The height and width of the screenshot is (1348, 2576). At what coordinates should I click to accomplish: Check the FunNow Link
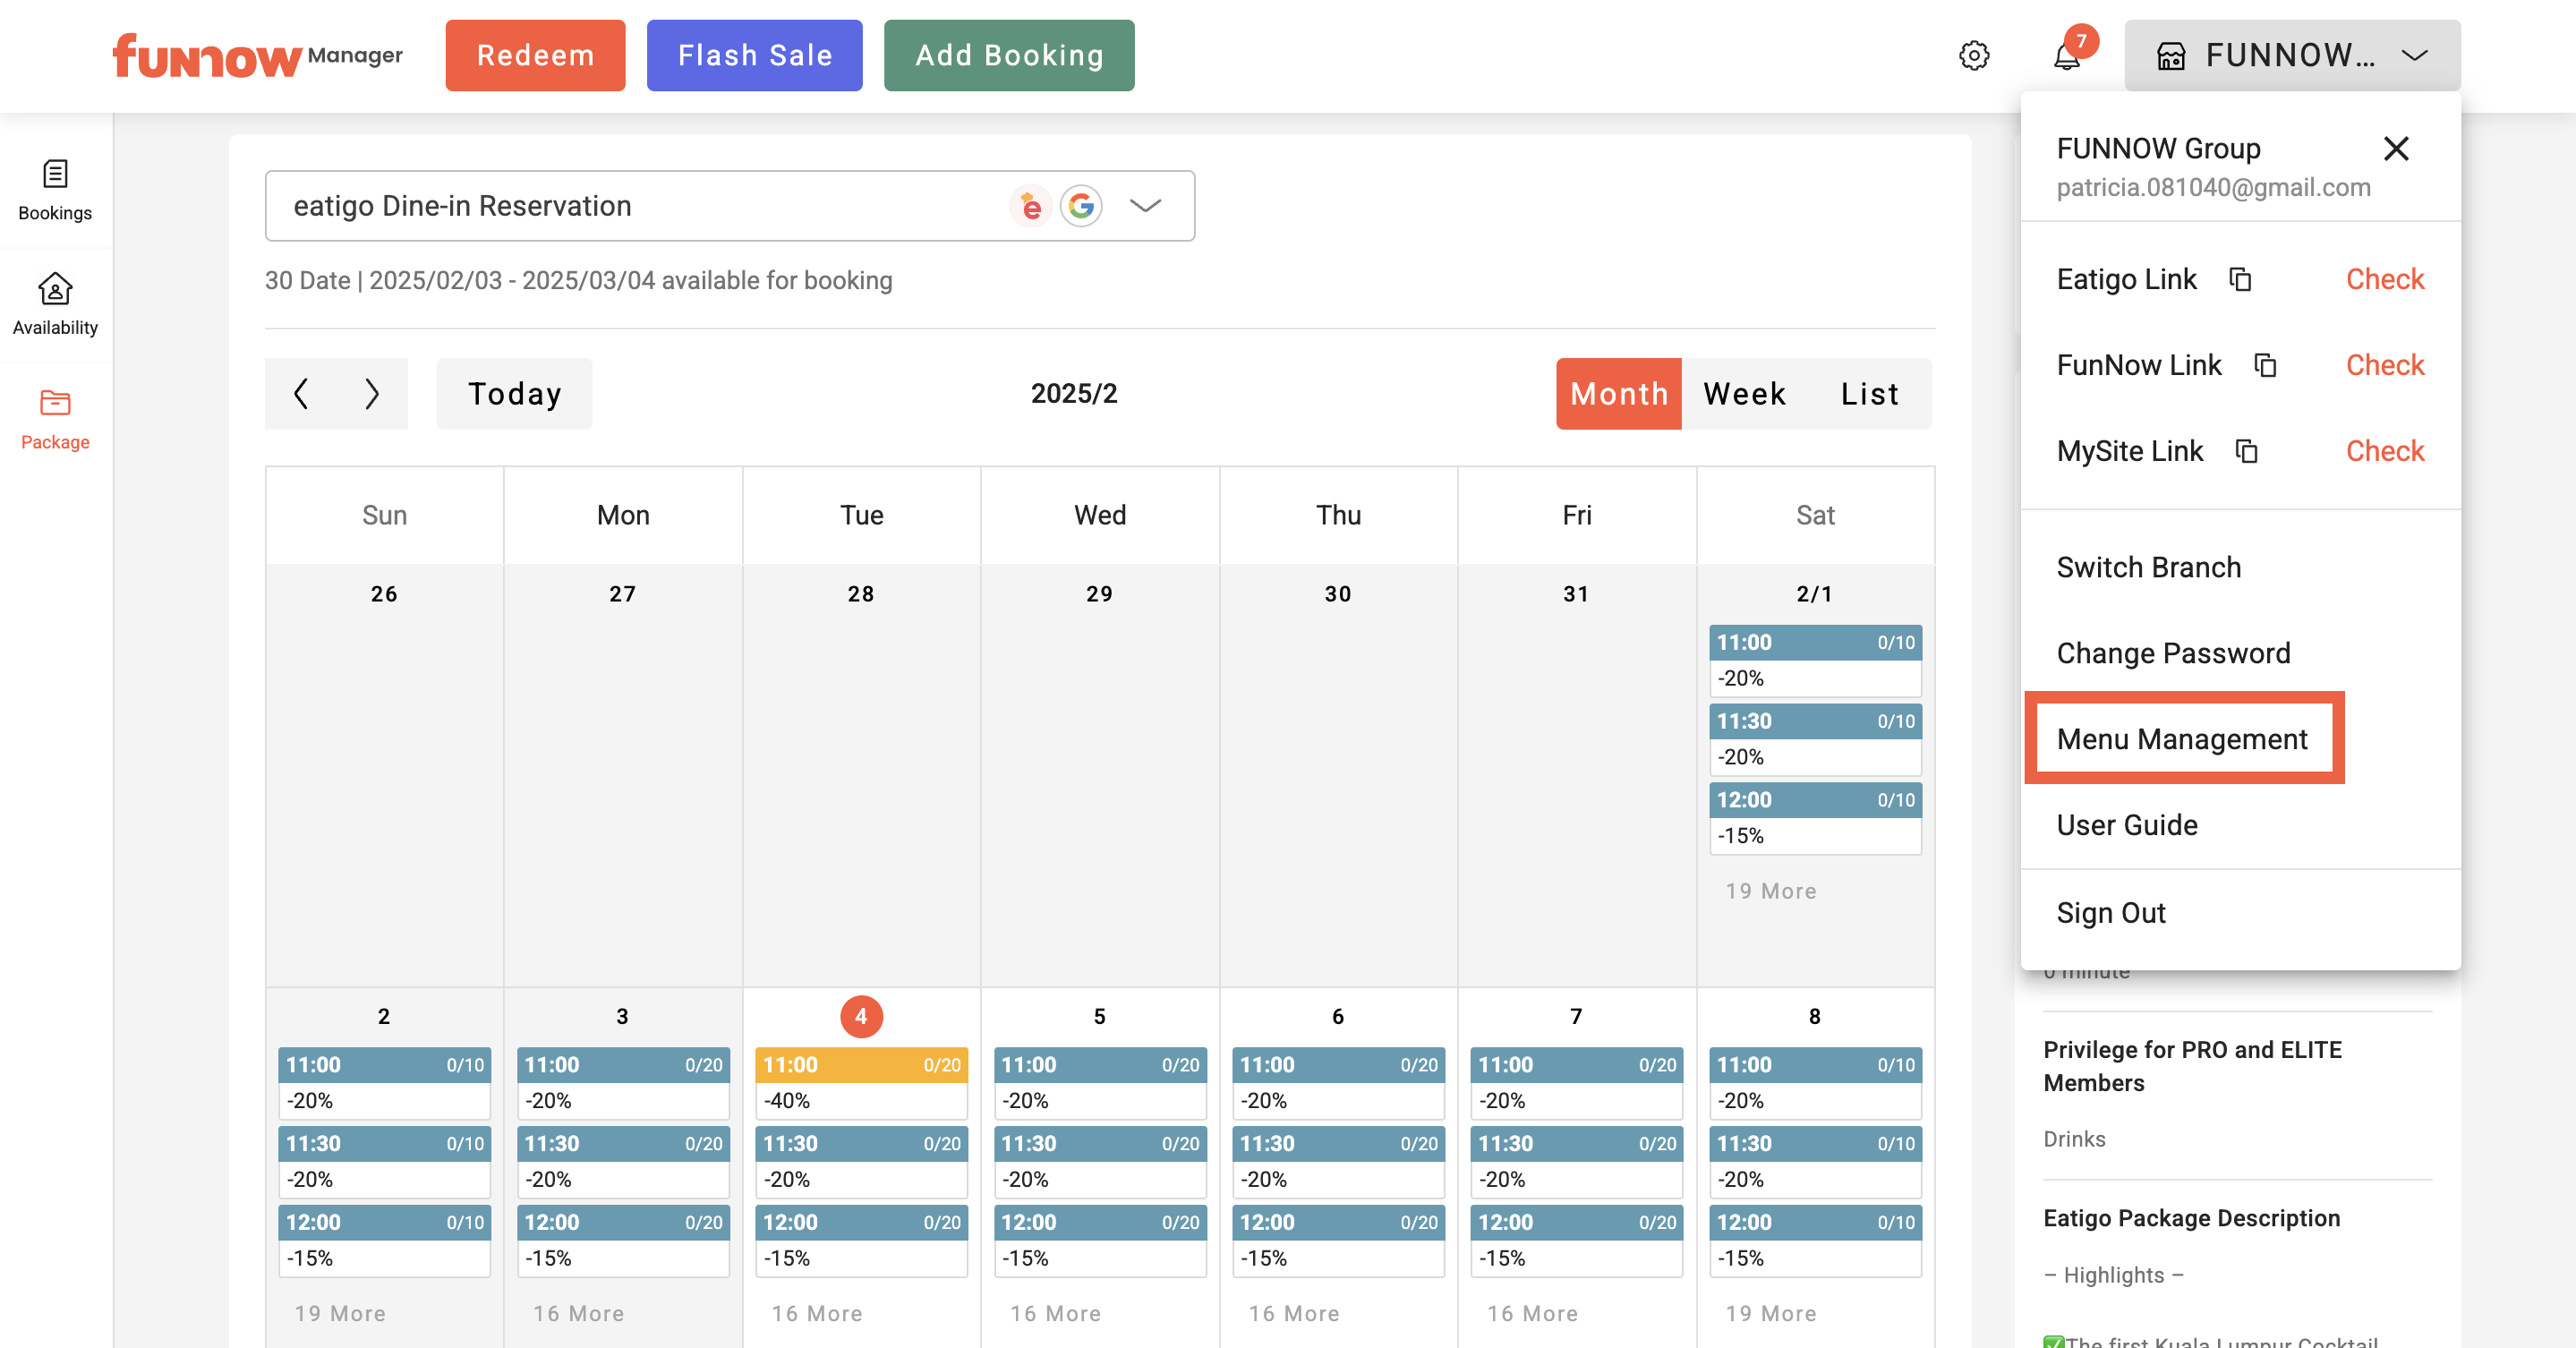[x=2385, y=365]
